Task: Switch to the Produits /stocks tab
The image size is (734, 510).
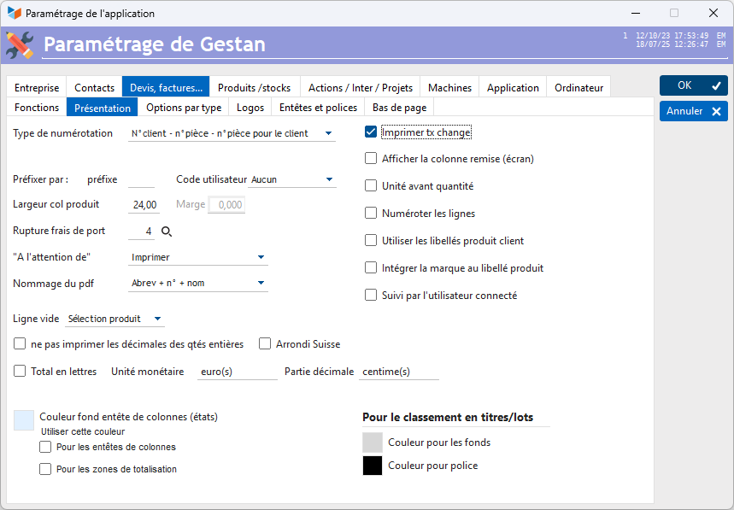Action: point(254,87)
